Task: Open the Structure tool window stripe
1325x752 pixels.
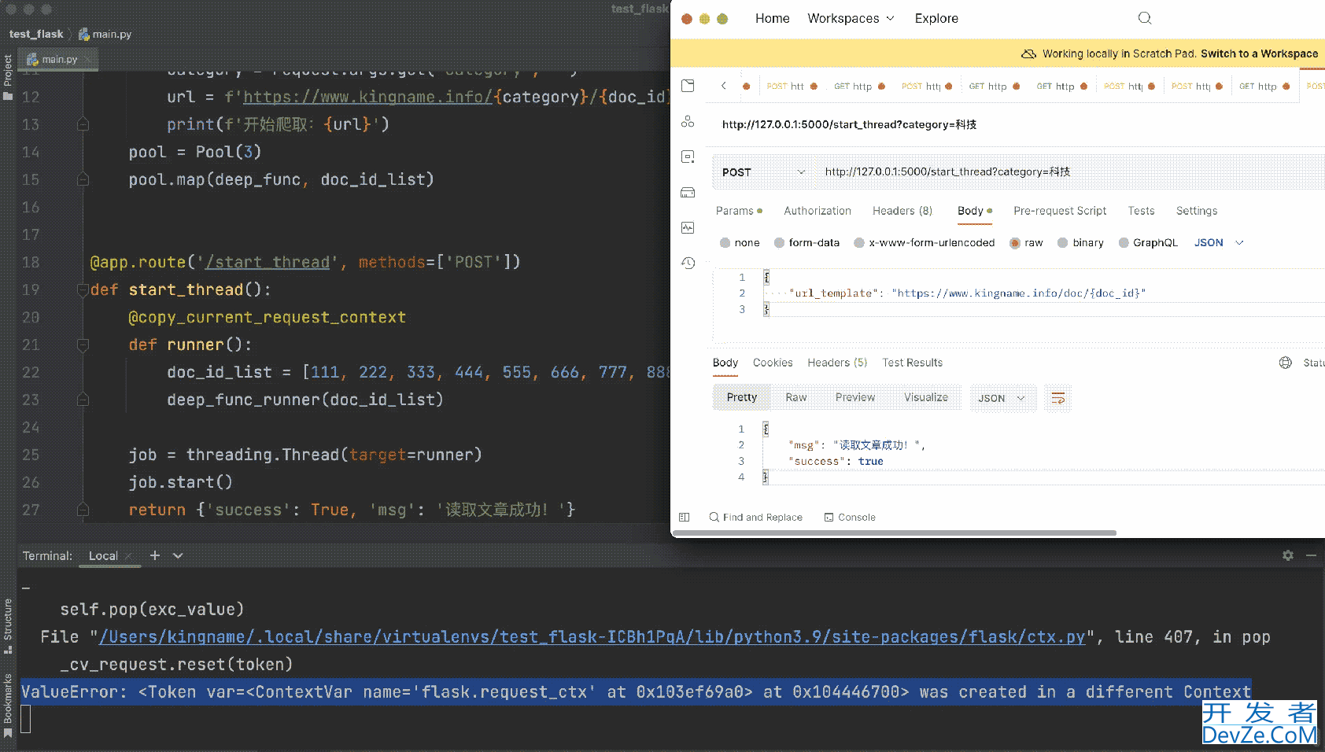Action: (8, 625)
